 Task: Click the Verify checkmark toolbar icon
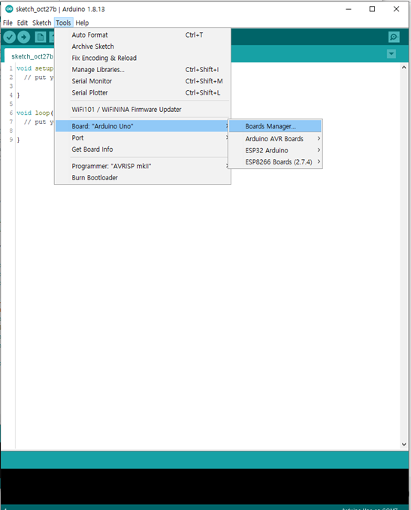click(10, 37)
